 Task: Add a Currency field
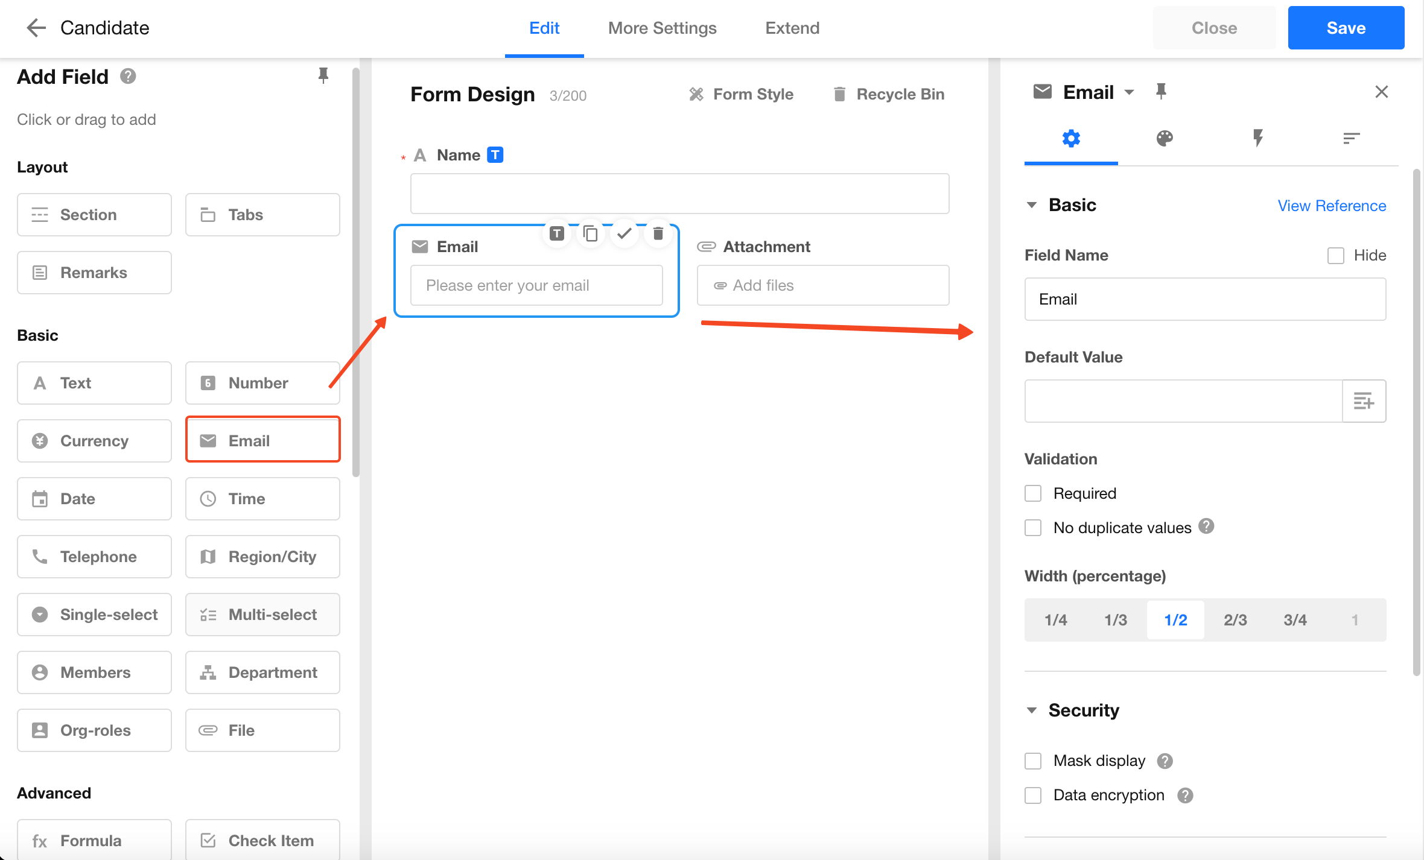[94, 441]
